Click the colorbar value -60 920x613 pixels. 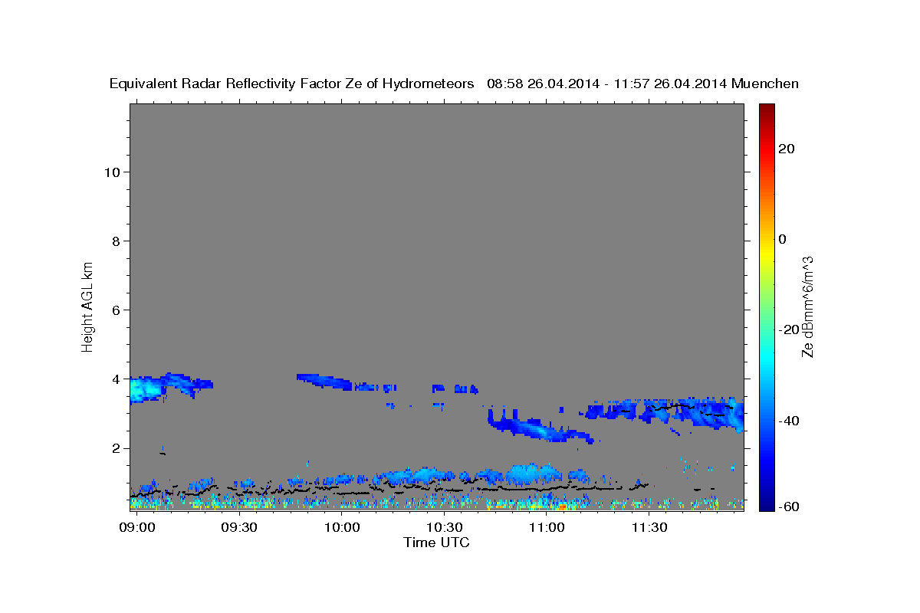pyautogui.click(x=788, y=506)
